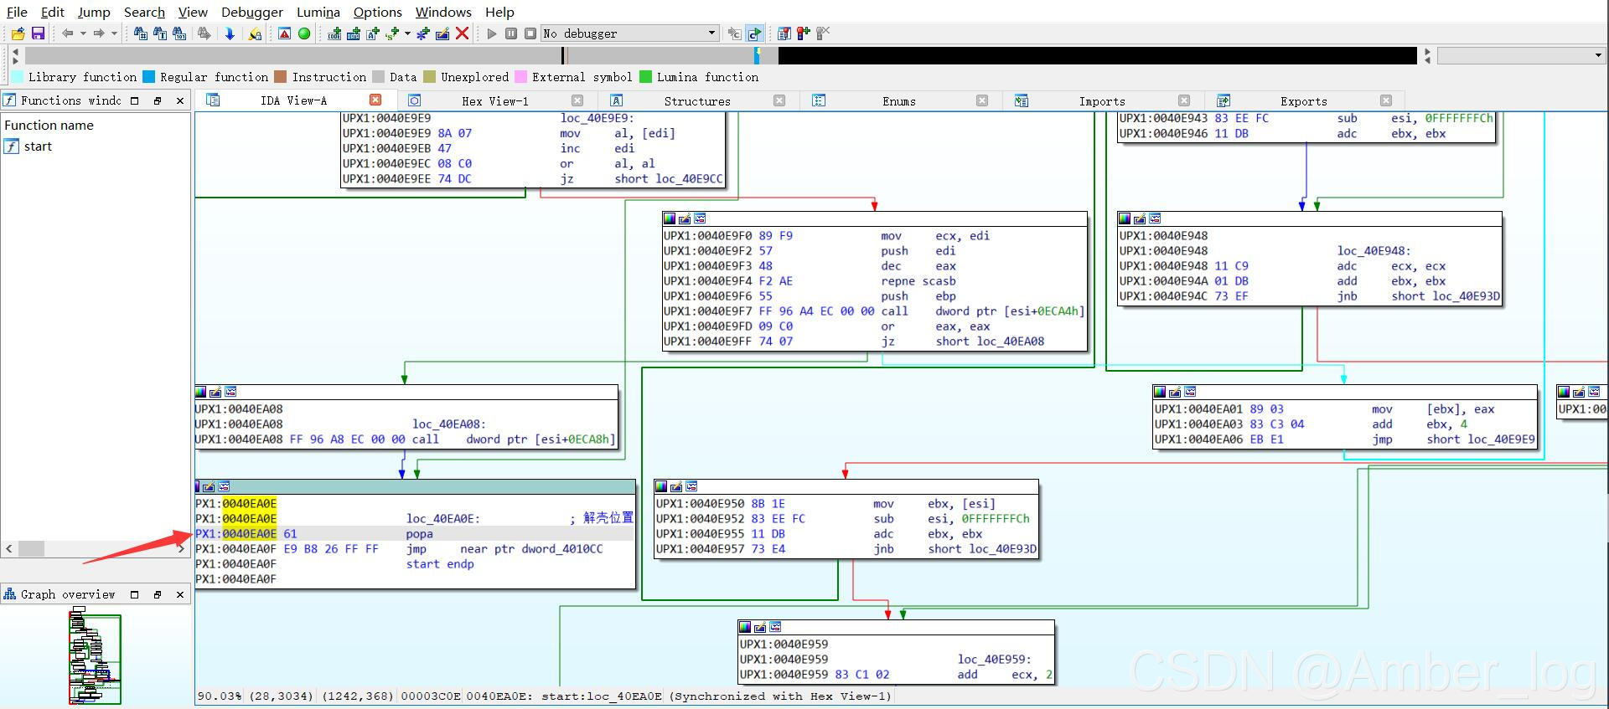1609x709 pixels.
Task: Close the Hex View-1 tab
Action: [577, 100]
